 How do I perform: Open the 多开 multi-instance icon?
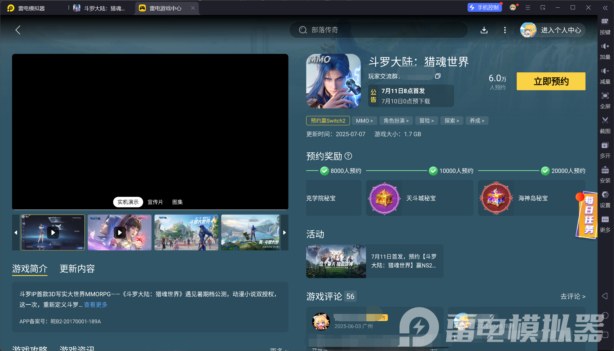[x=605, y=145]
